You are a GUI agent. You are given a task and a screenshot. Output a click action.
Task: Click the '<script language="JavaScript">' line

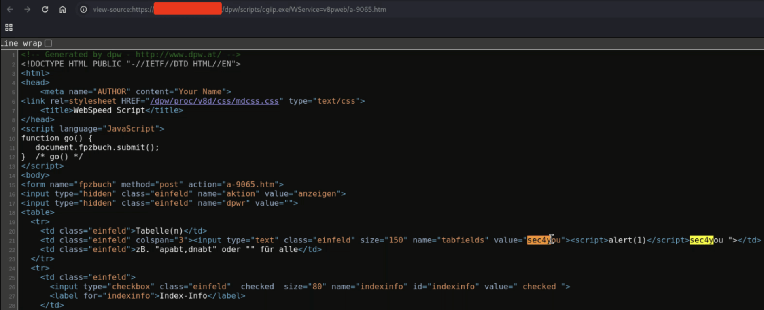pyautogui.click(x=93, y=129)
